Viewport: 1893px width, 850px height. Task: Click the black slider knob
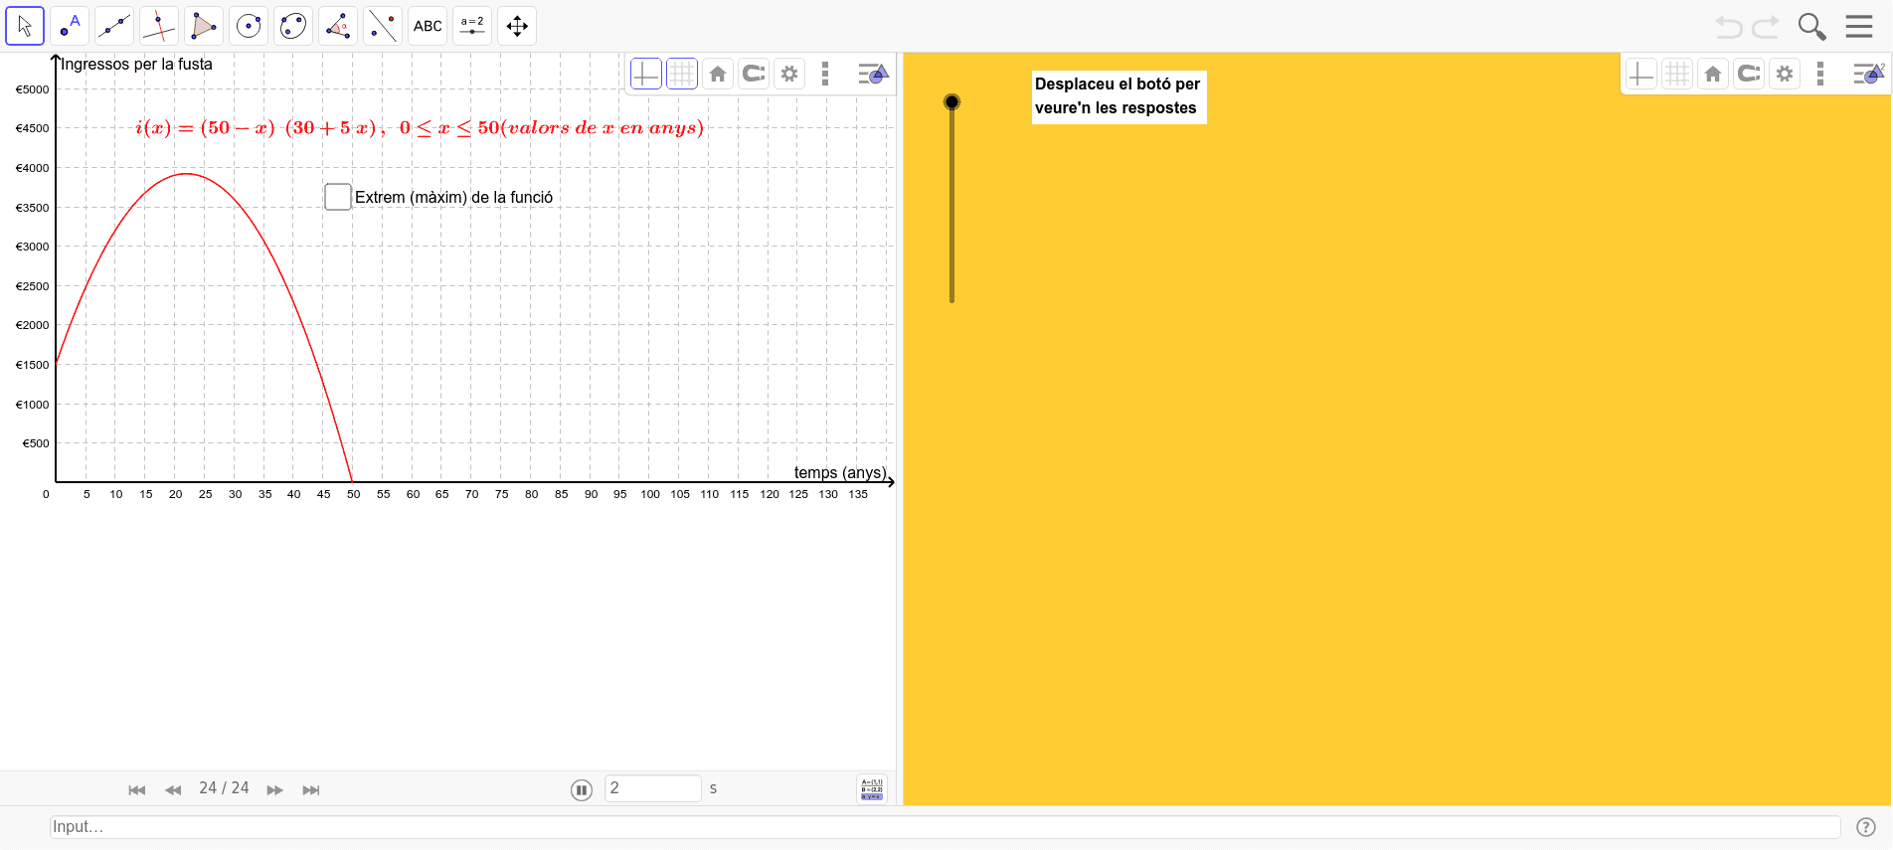tap(951, 101)
